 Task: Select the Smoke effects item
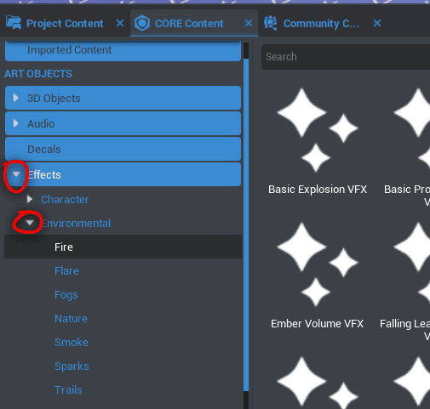tap(72, 342)
